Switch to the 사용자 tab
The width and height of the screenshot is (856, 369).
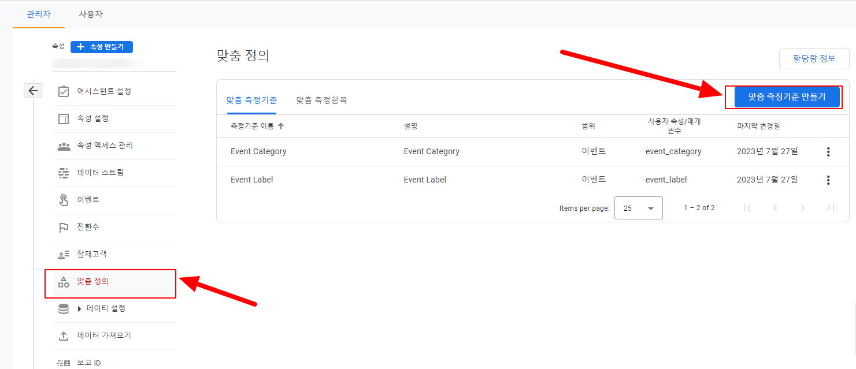click(90, 13)
